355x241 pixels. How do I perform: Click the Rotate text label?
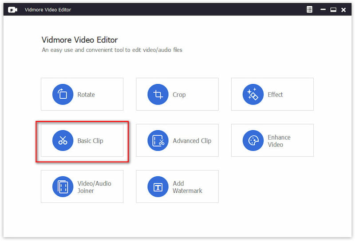86,94
